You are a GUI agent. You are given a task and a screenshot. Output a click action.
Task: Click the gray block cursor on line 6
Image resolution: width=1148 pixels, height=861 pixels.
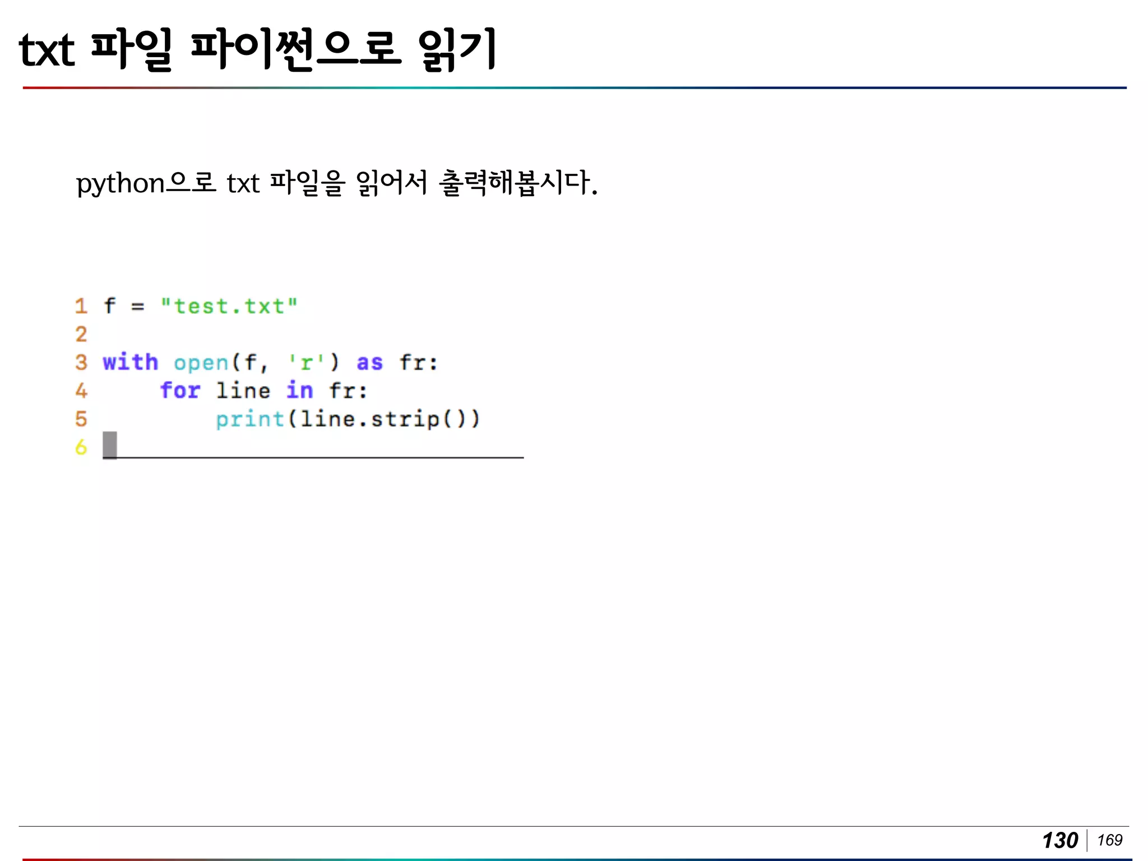[110, 445]
